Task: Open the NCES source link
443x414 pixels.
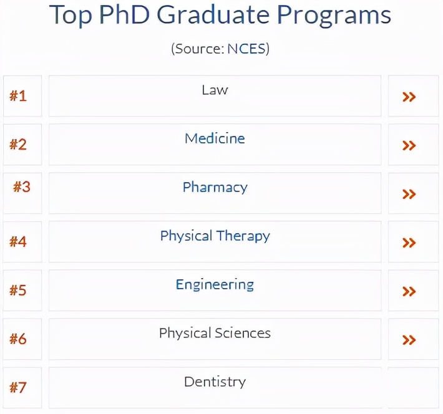Action: pos(246,49)
